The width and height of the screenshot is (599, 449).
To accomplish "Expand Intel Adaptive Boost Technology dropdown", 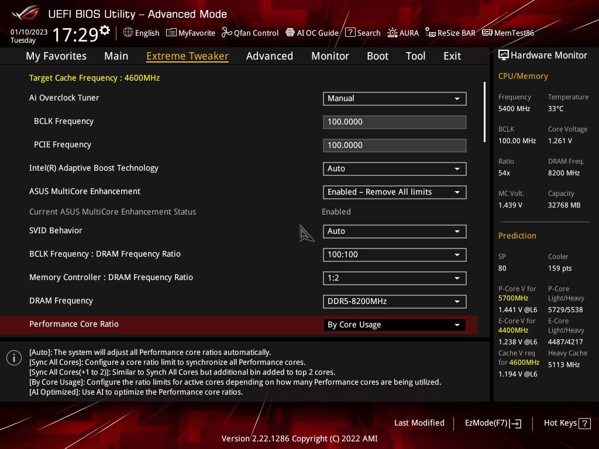I will pyautogui.click(x=395, y=169).
